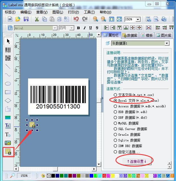Viewport: 176px width, 181px height.
Task: Cut selection with the scissors icon
Action: click(37, 19)
